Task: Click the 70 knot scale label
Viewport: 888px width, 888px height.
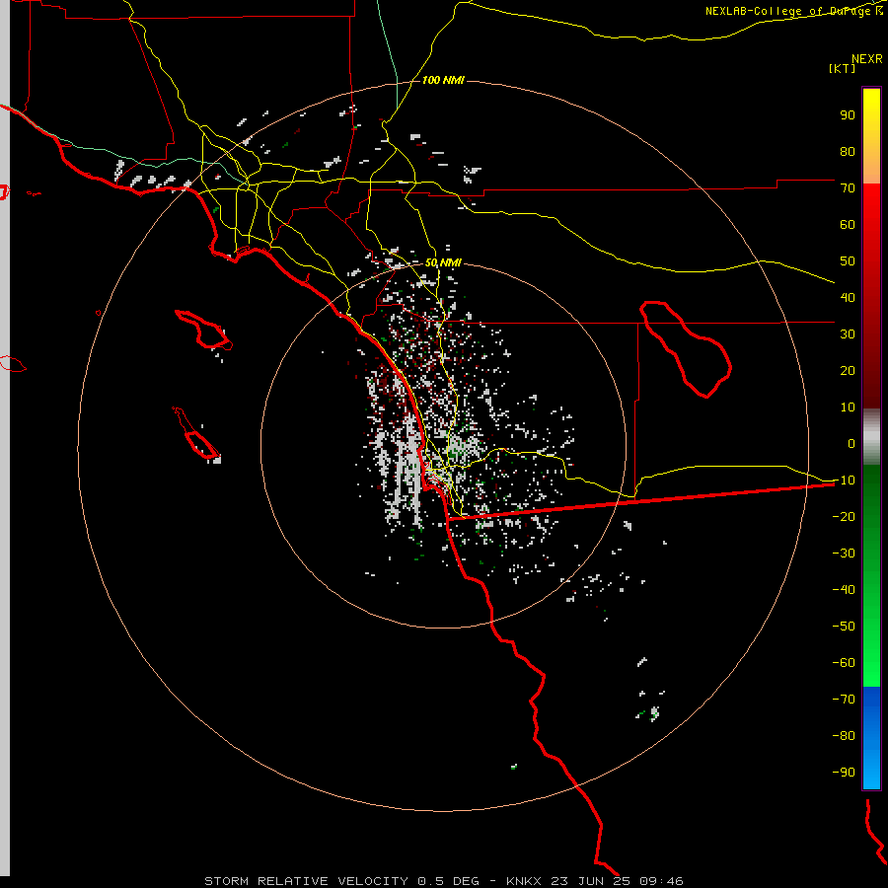Action: [x=848, y=188]
